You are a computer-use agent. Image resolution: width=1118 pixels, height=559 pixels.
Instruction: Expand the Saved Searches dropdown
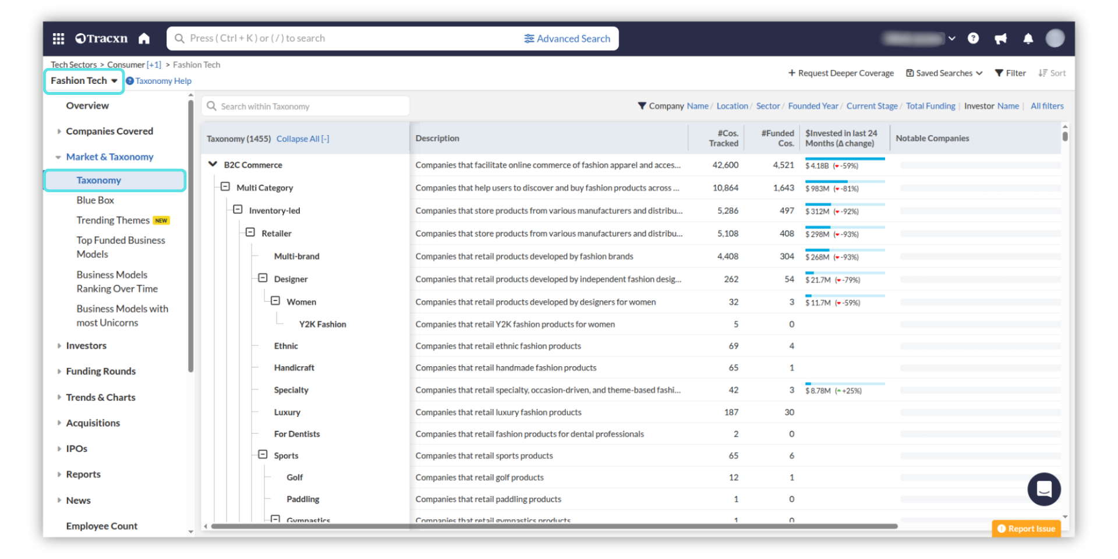click(x=944, y=73)
